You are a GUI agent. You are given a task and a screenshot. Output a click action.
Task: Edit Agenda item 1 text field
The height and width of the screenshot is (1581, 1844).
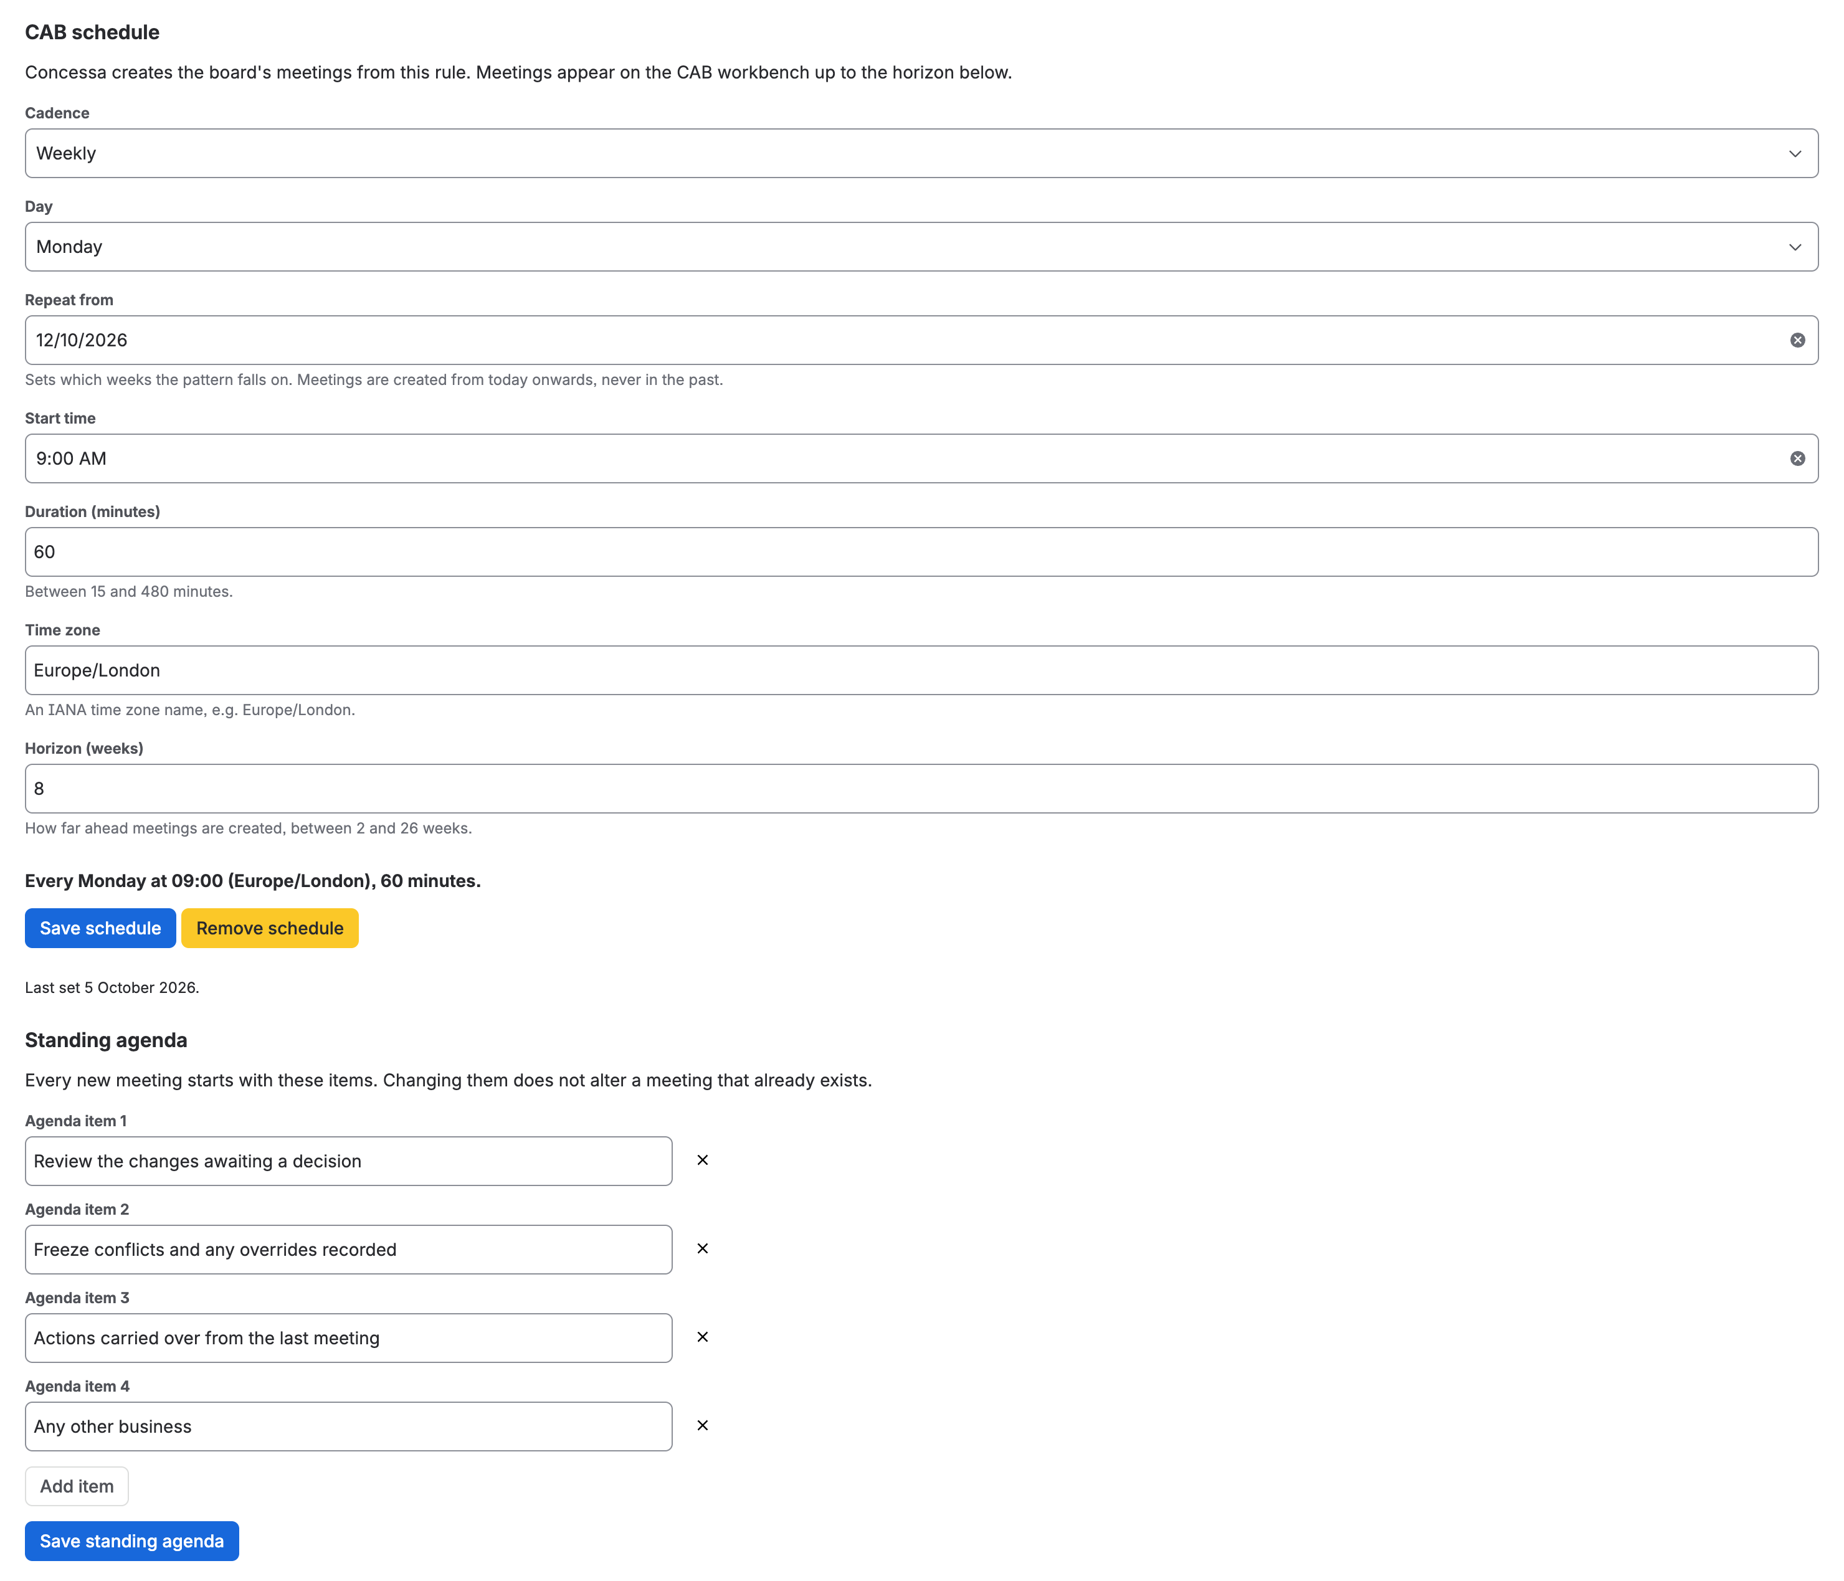pyautogui.click(x=349, y=1161)
